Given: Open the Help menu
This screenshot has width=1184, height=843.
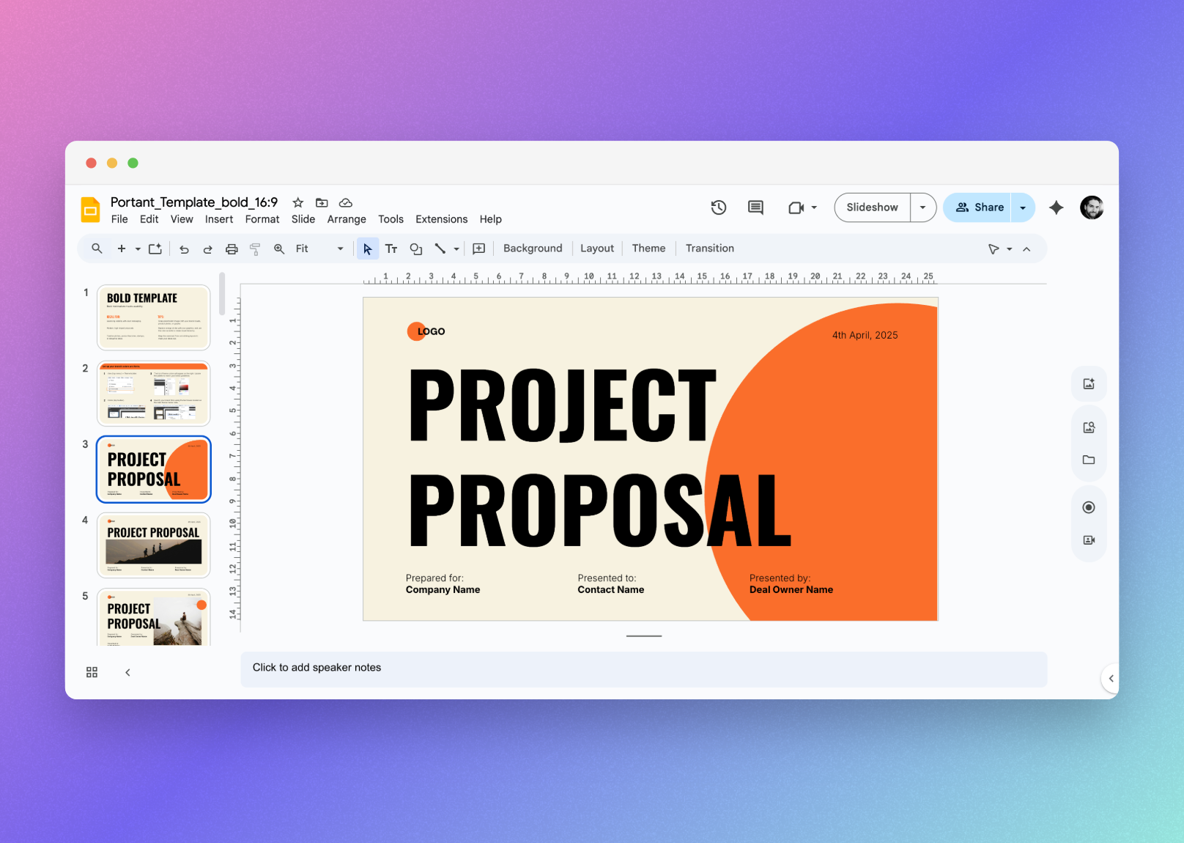Looking at the screenshot, I should pyautogui.click(x=491, y=219).
